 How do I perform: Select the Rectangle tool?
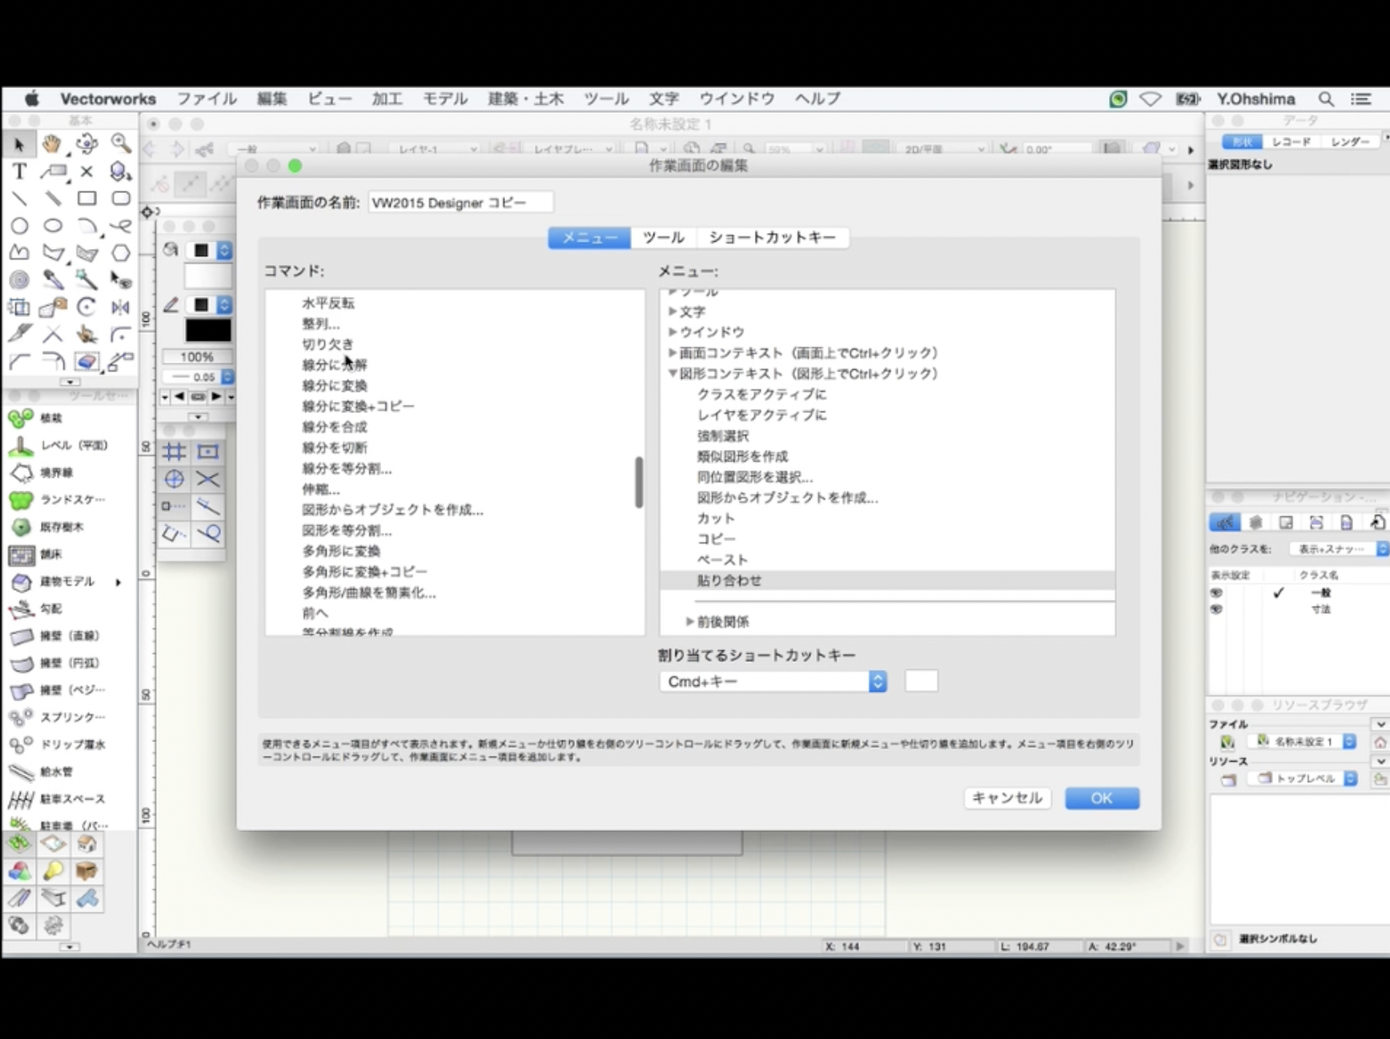coord(86,199)
